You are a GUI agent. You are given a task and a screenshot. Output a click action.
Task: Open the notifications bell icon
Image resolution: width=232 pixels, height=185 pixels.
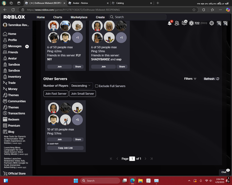point(170,23)
